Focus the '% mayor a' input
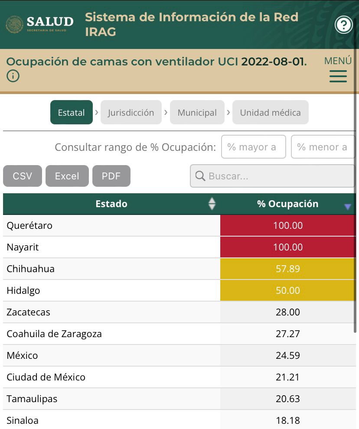This screenshot has height=429, width=359. pyautogui.click(x=254, y=146)
